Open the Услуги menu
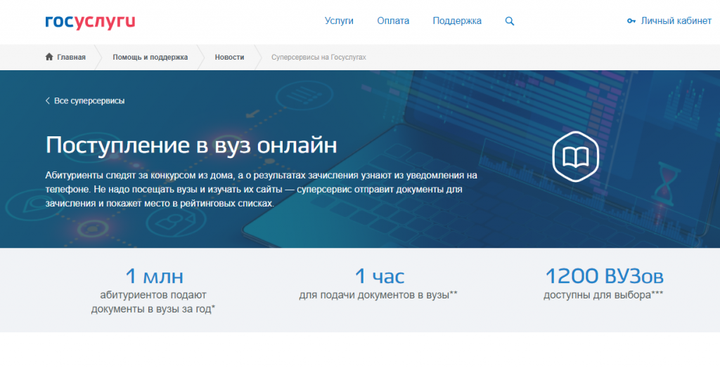This screenshot has width=720, height=368. [x=339, y=21]
